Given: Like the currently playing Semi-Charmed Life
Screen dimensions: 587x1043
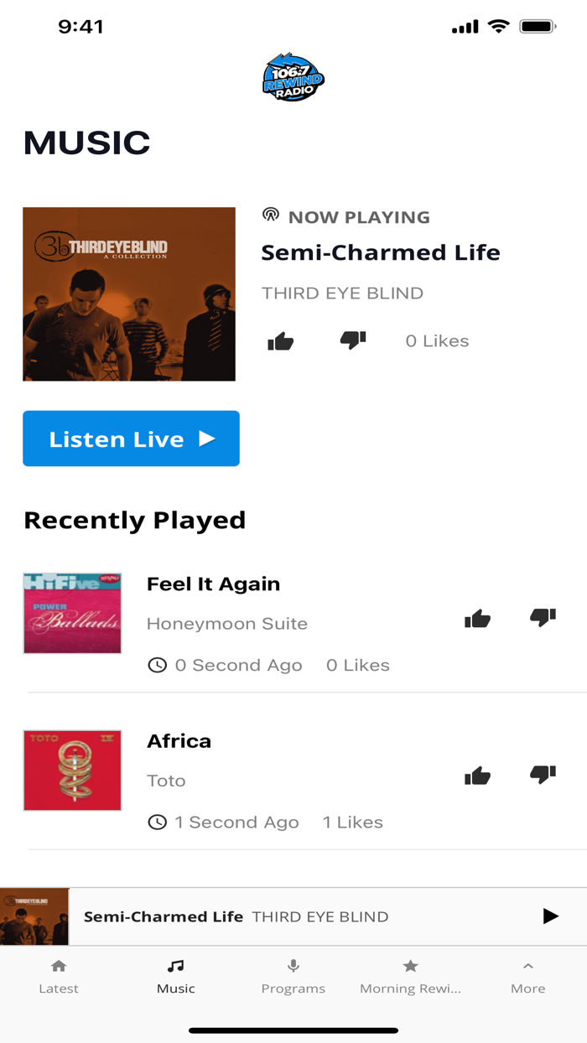Looking at the screenshot, I should (x=282, y=340).
